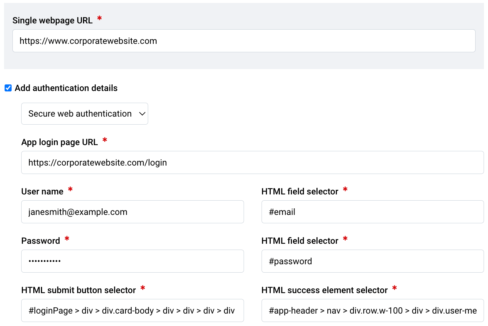This screenshot has width=488, height=326.
Task: Click the #email HTML field selector input
Action: tap(372, 212)
